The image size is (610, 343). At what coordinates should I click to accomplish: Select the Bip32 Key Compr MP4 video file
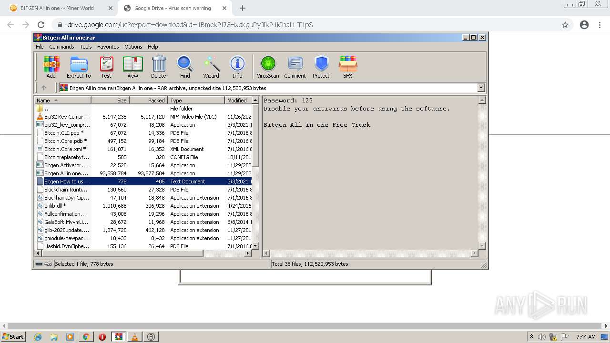coord(143,117)
